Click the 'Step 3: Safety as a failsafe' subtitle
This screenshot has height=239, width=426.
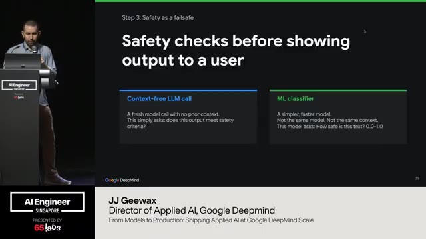tap(158, 18)
